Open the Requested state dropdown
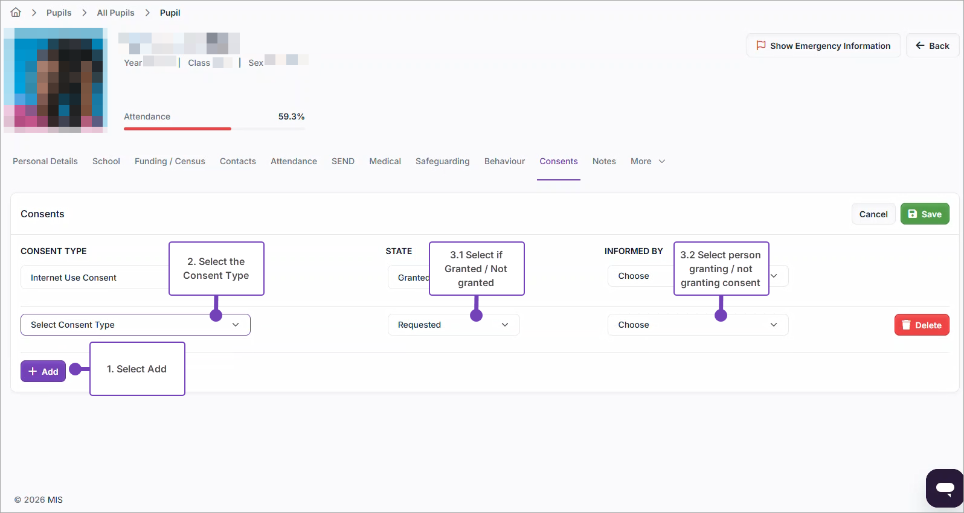Viewport: 964px width, 513px height. click(x=453, y=325)
